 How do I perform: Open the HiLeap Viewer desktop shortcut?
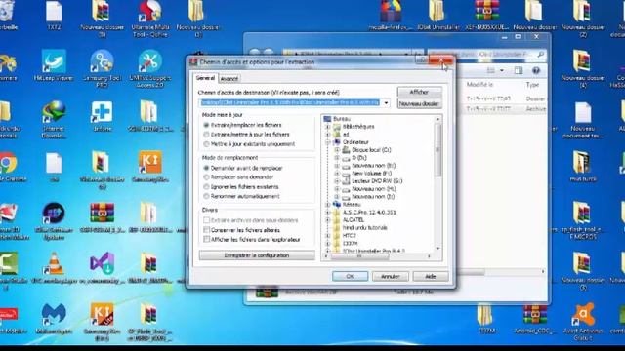[54, 61]
